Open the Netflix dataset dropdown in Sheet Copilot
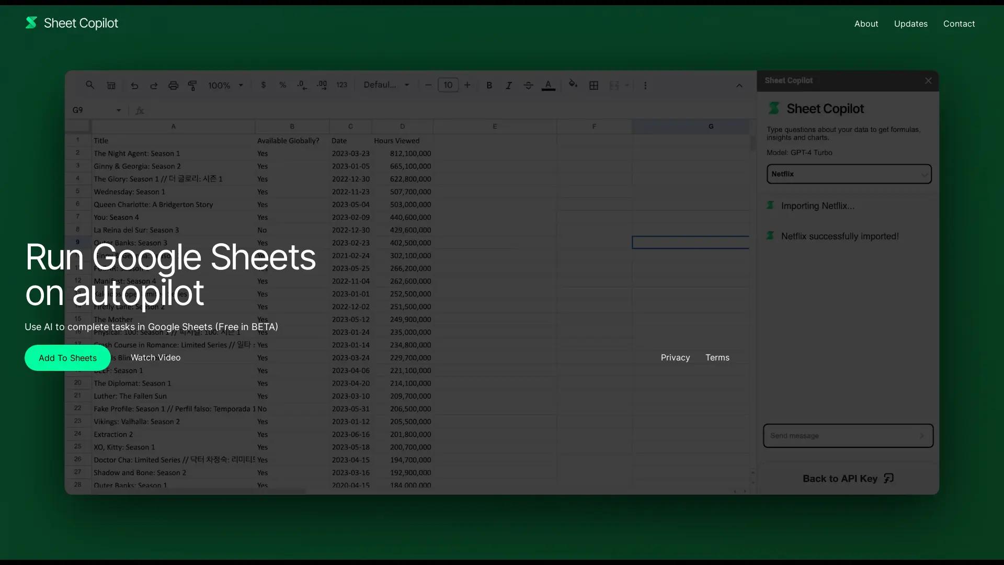 point(848,174)
